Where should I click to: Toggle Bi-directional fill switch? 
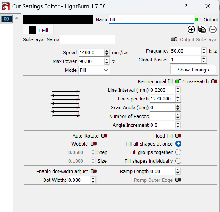tap(178, 81)
